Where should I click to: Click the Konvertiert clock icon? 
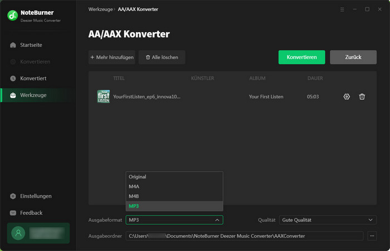point(13,79)
